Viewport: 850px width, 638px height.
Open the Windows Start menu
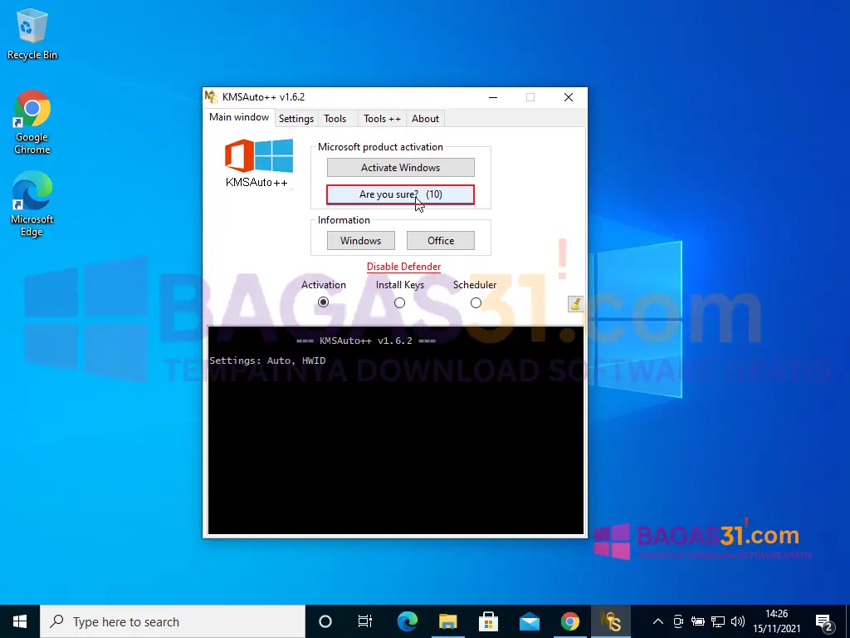pyautogui.click(x=20, y=621)
